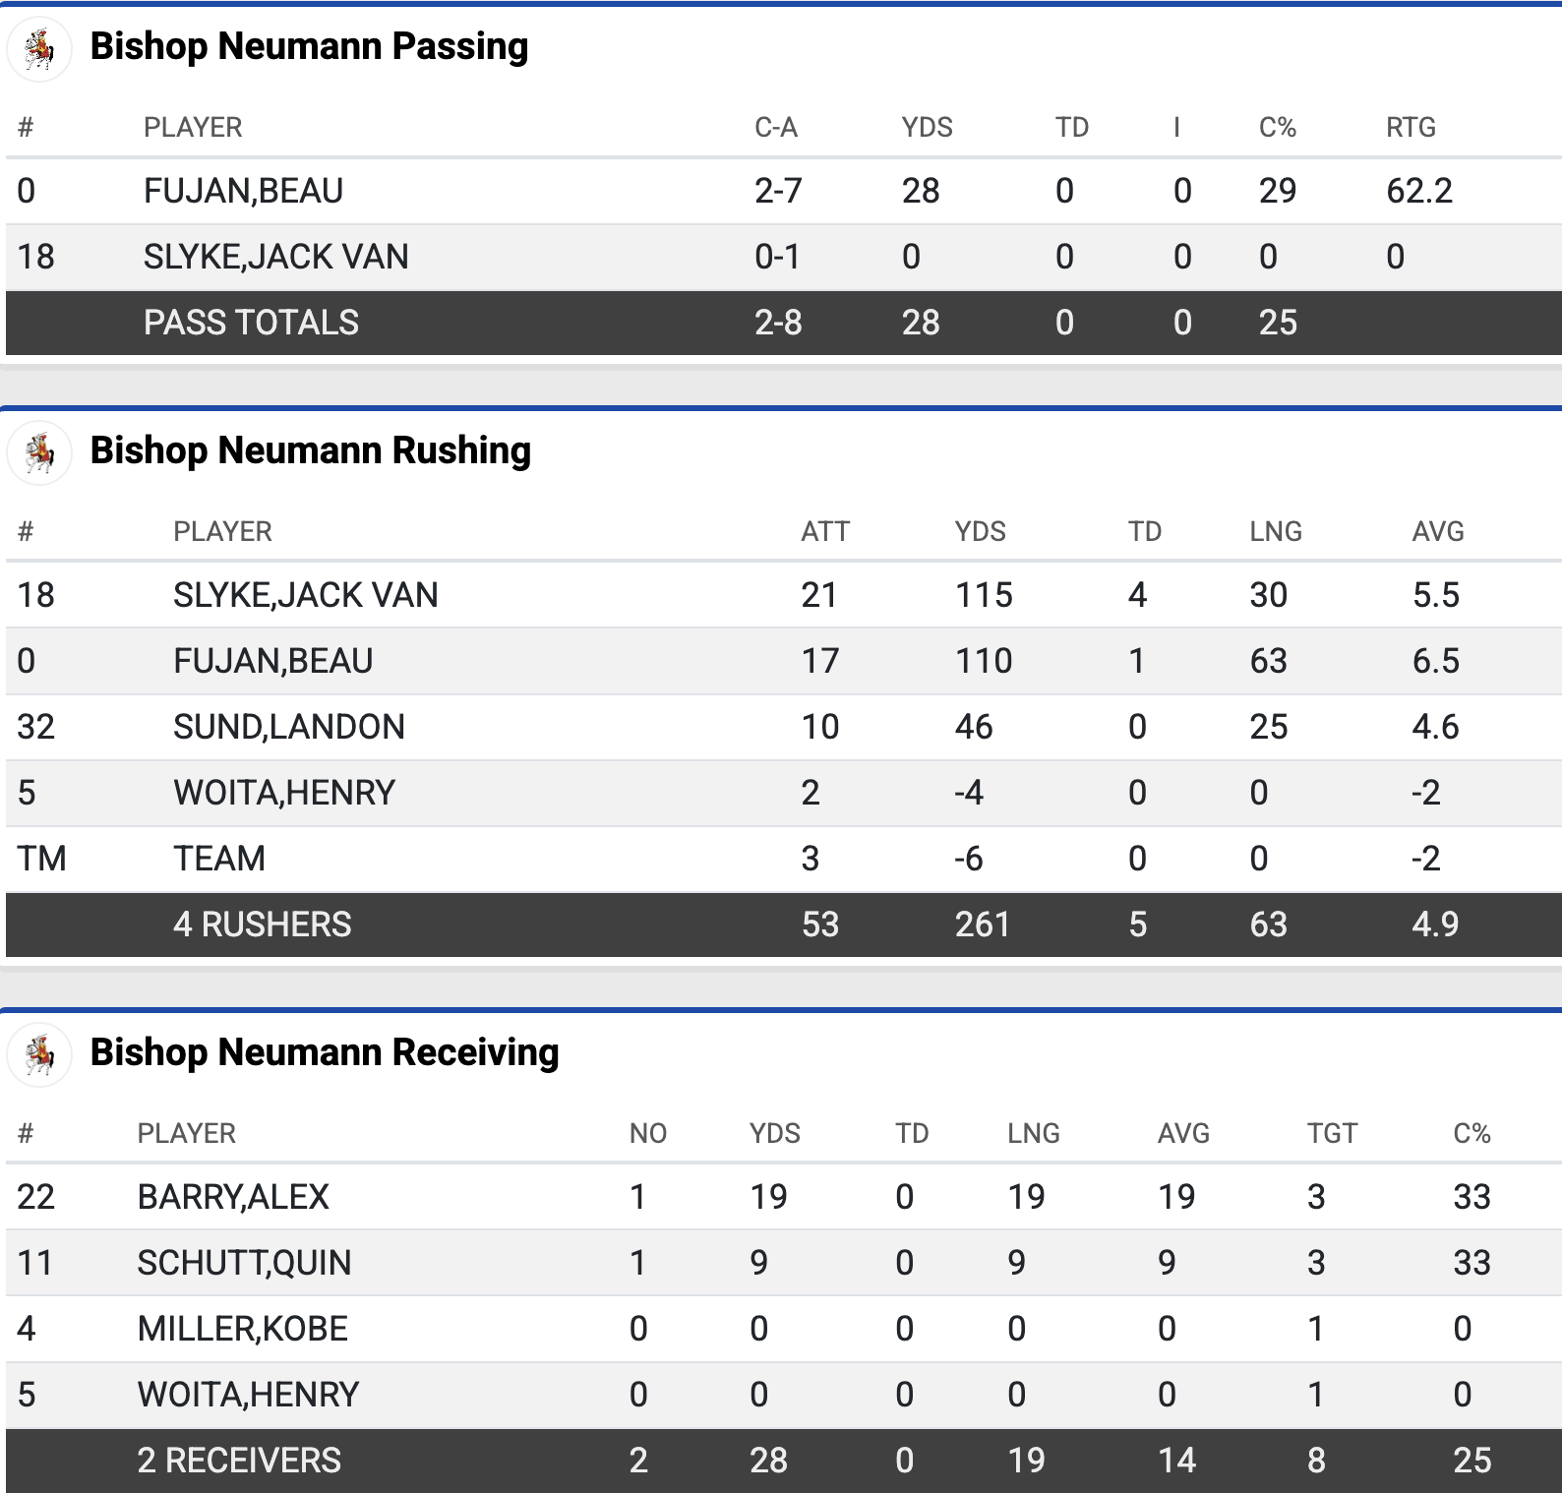The image size is (1562, 1493).
Task: Click the C-A passing column header
Action: pyautogui.click(x=775, y=128)
